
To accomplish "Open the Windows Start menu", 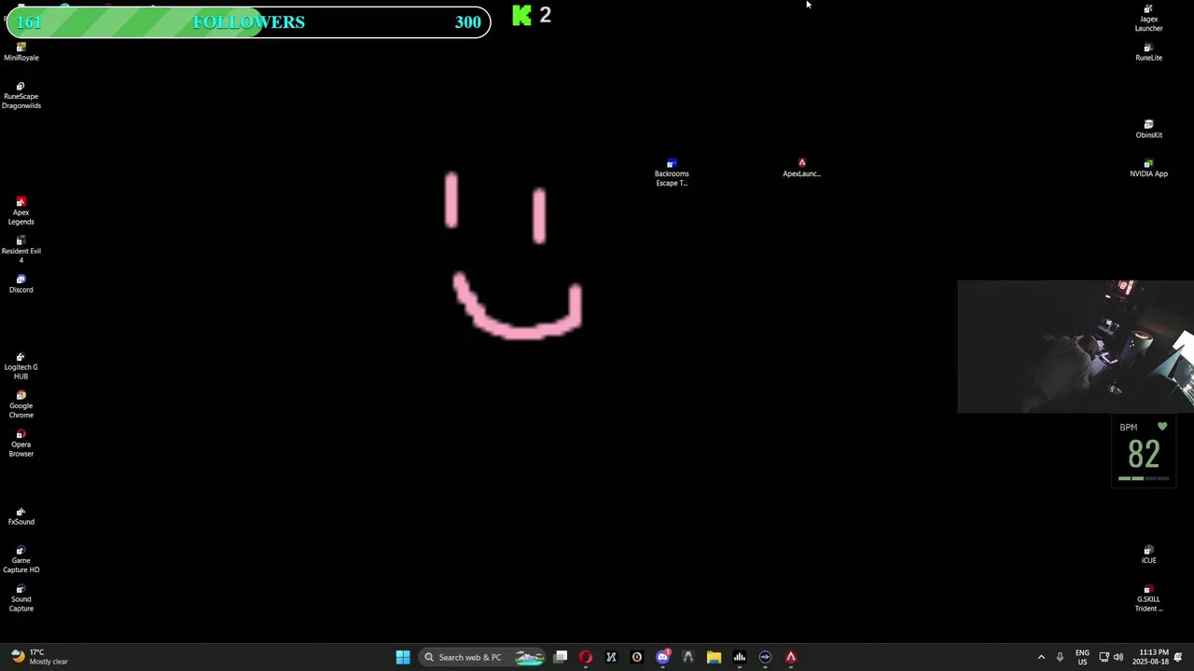I will point(403,657).
